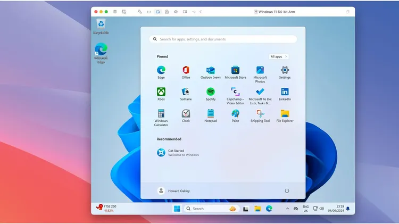Launch LinkedIn pinned app
399x224 pixels.
285,94
